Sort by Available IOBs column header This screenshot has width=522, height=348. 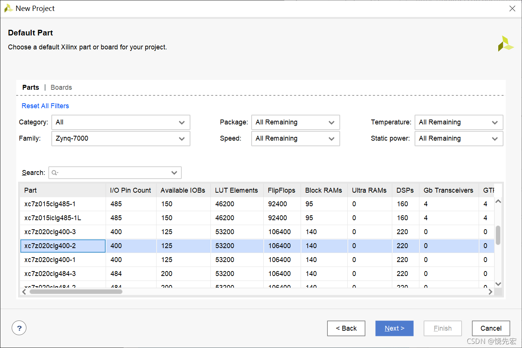[183, 190]
